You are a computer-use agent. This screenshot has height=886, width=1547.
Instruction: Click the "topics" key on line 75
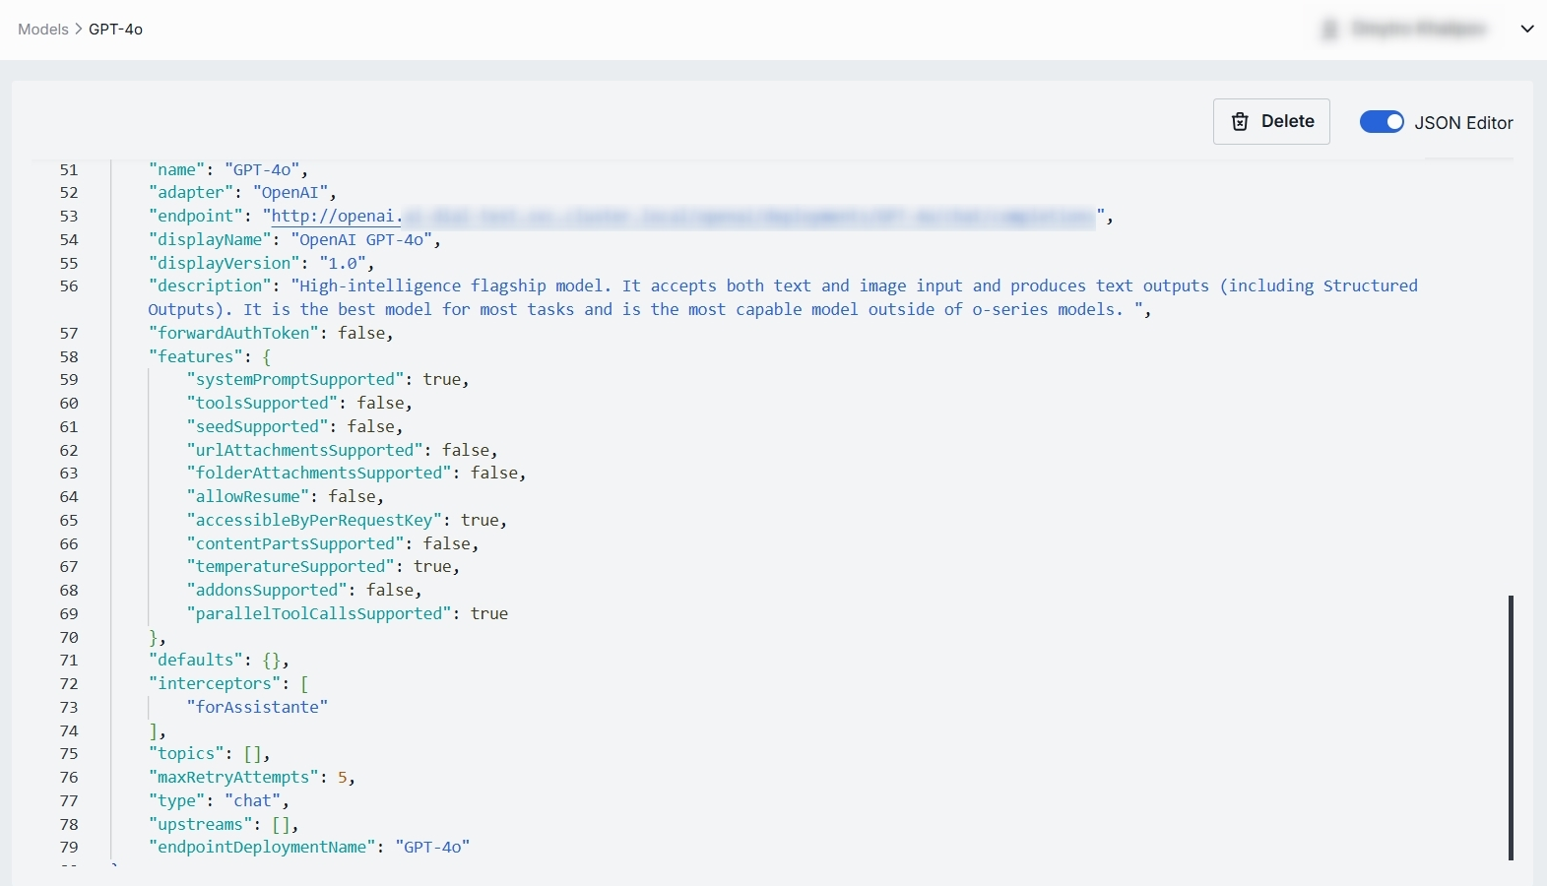[187, 754]
